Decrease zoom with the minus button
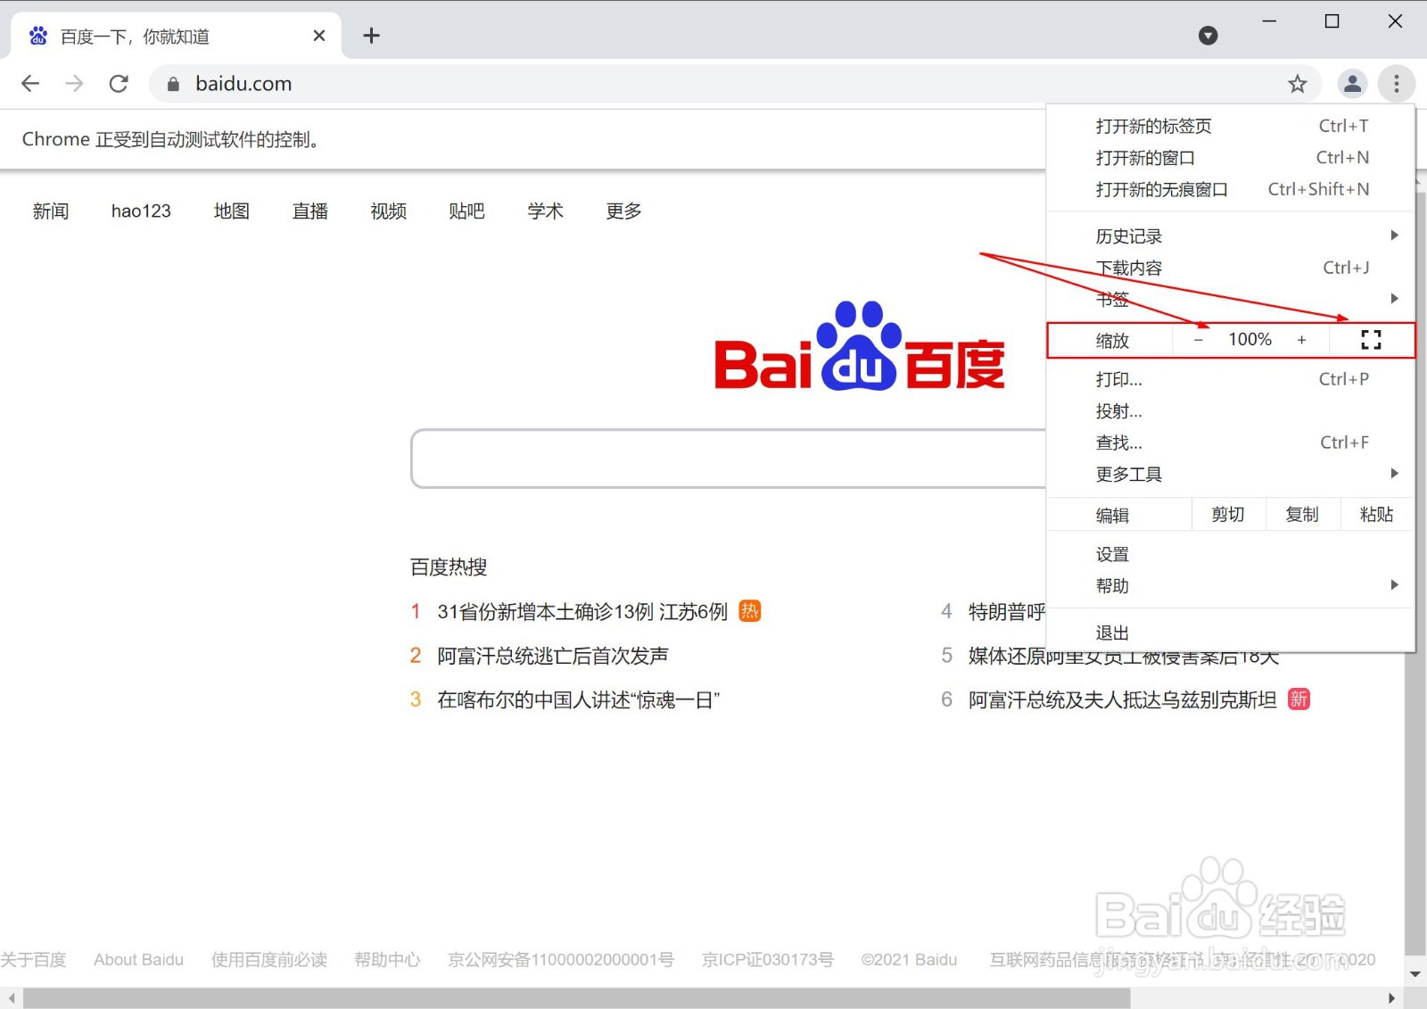The image size is (1427, 1009). click(x=1199, y=340)
